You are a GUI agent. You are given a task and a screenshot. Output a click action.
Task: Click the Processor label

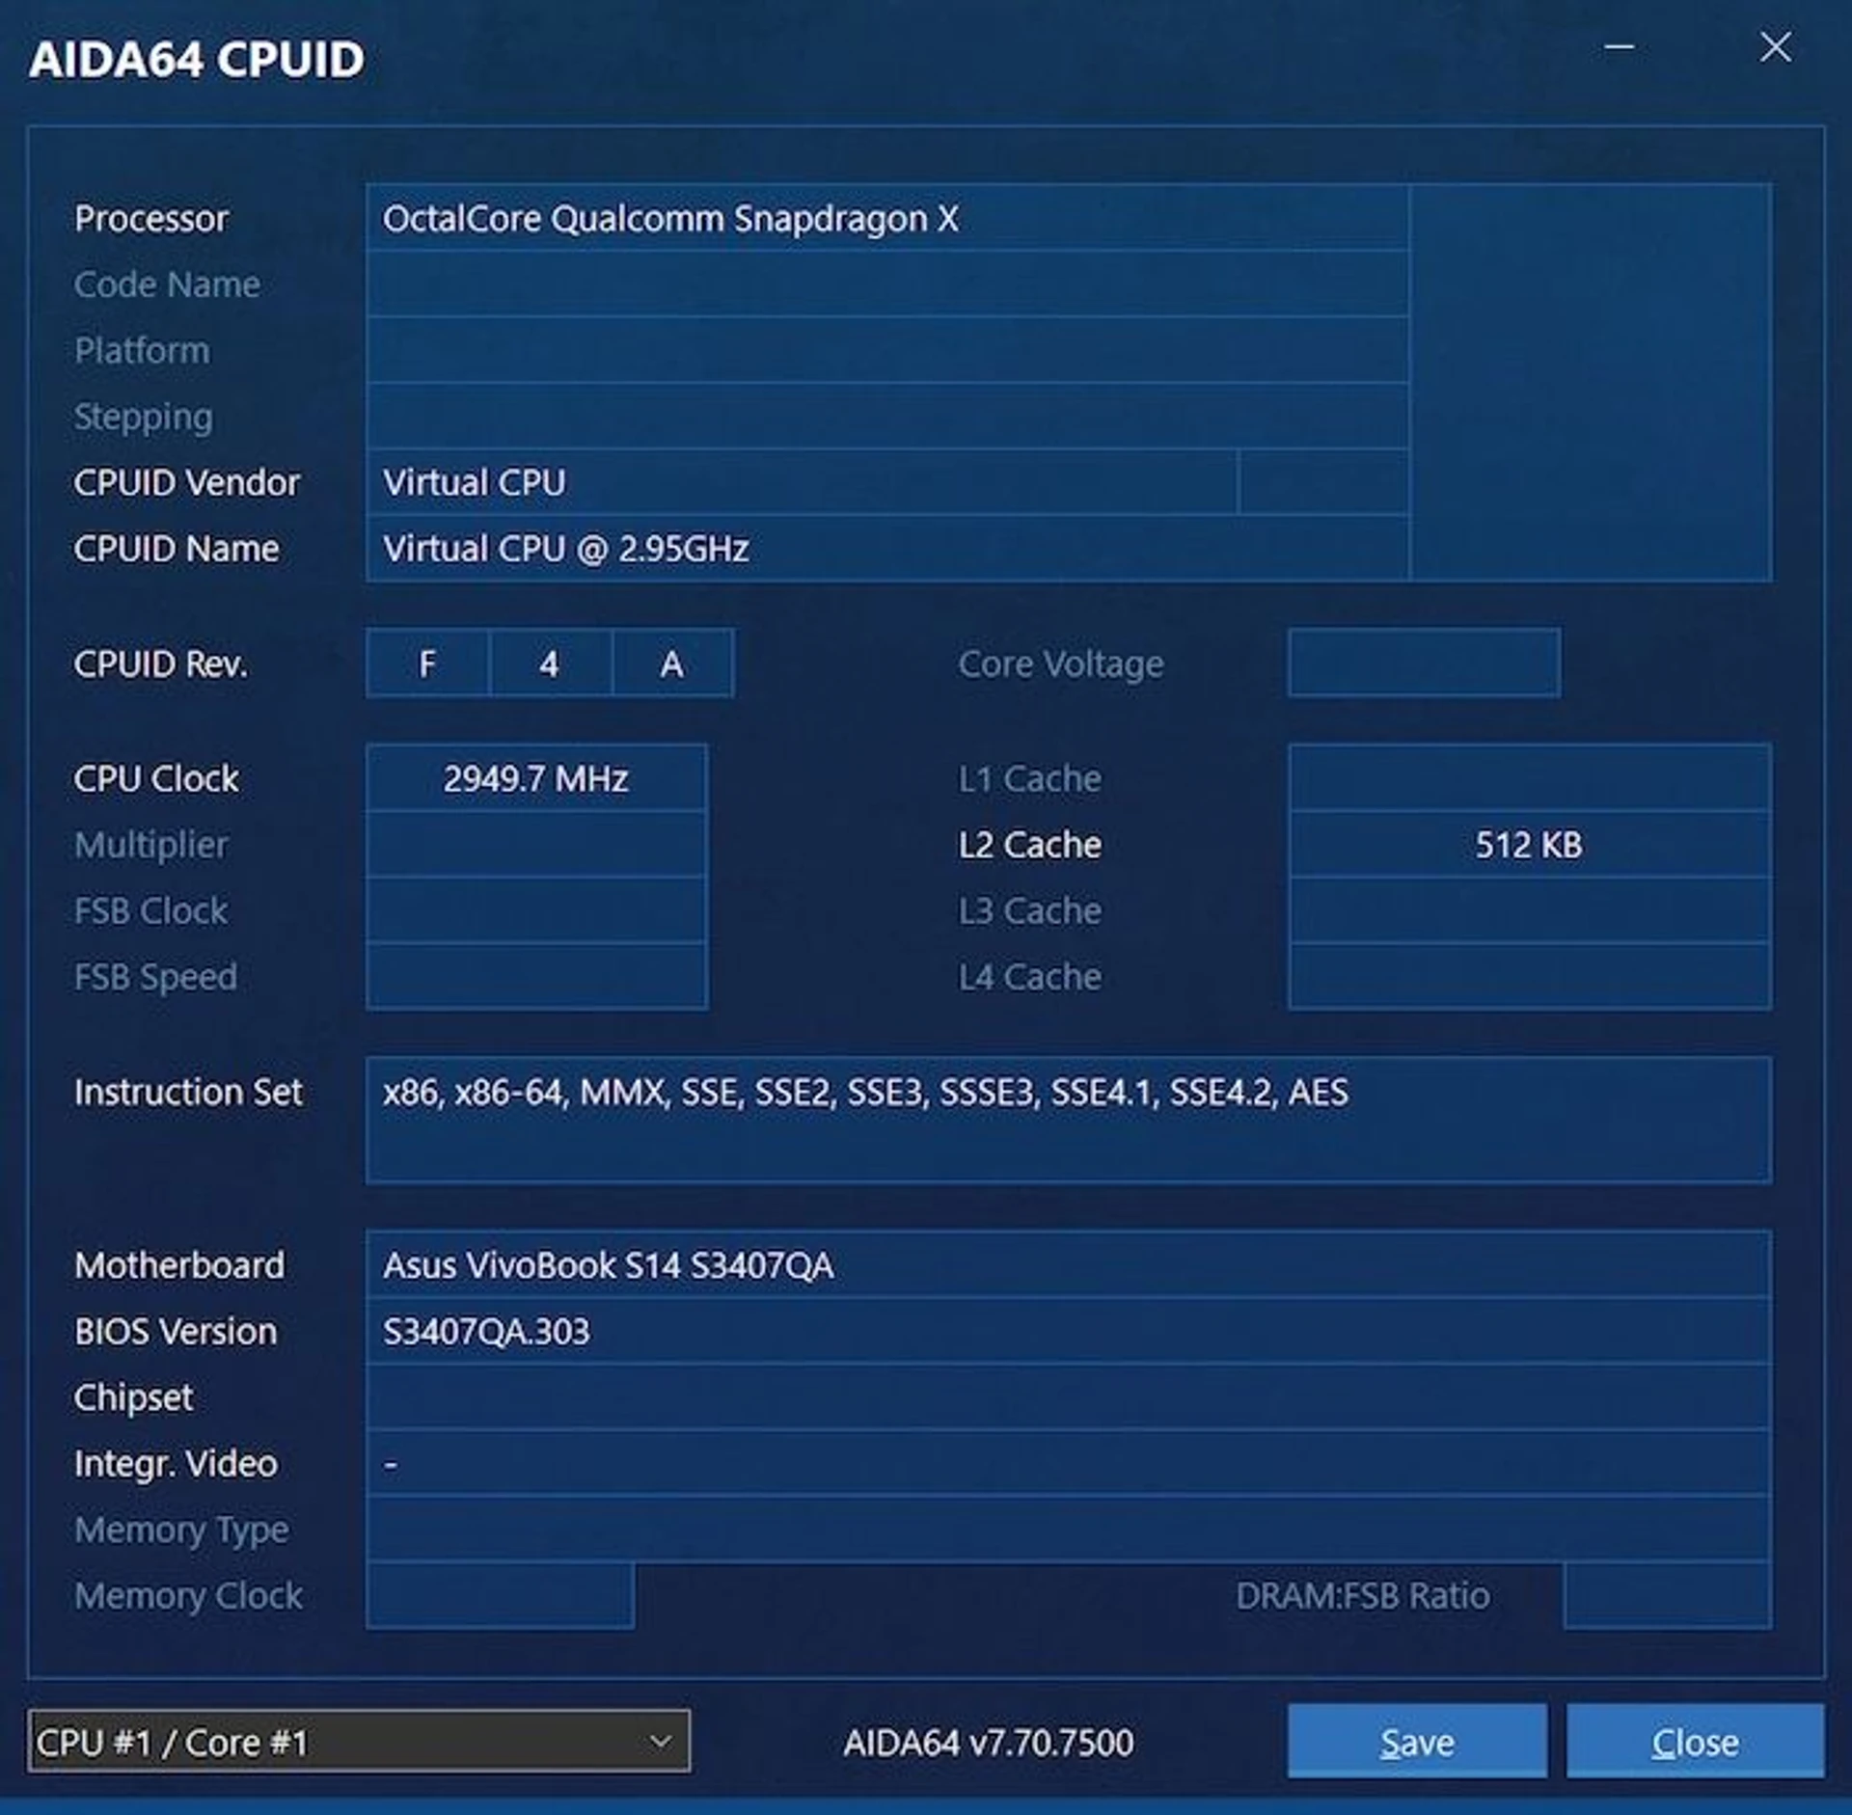pos(151,218)
